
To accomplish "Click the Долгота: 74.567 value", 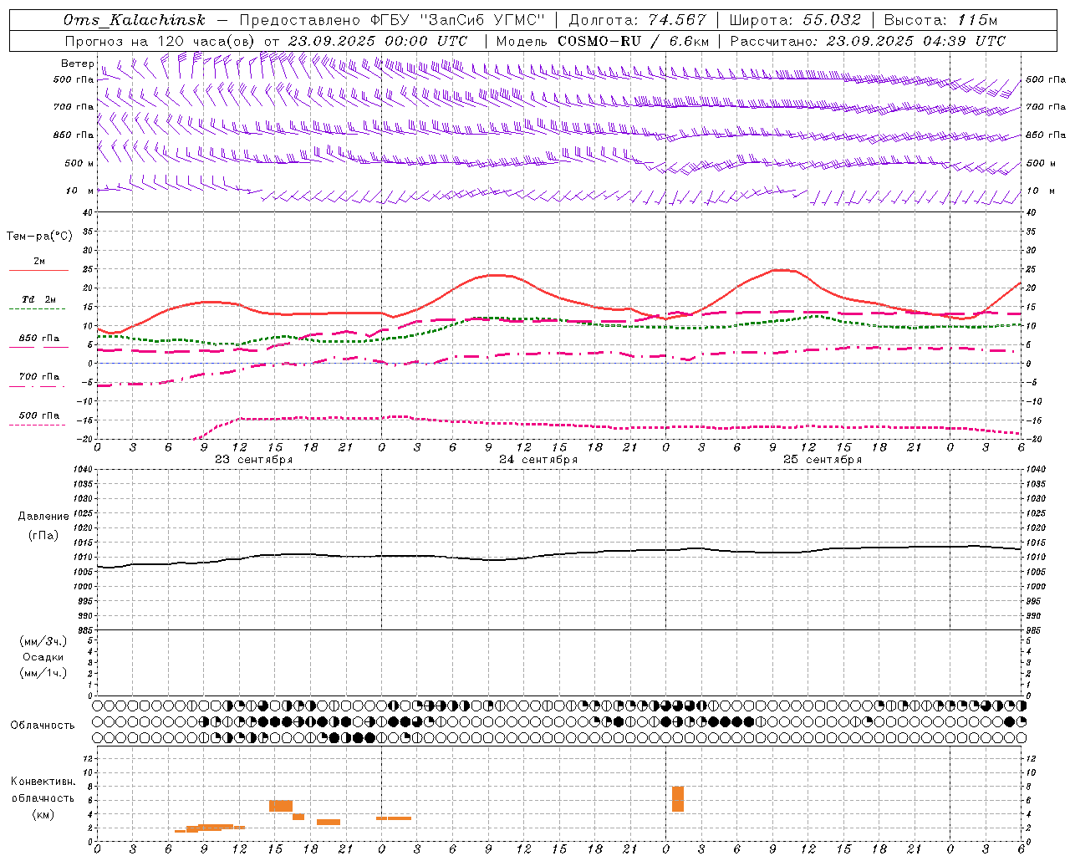I will pos(637,20).
